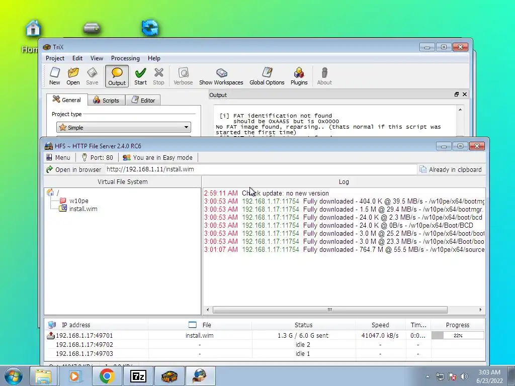Screen dimensions: 515x386
Task: Select connection row 192.168.1.17:49702
Action: coord(265,345)
